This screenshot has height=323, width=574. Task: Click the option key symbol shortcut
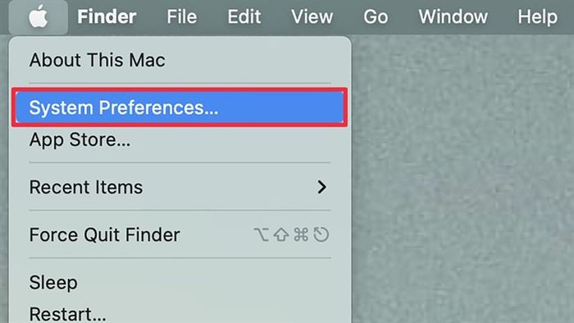(262, 234)
